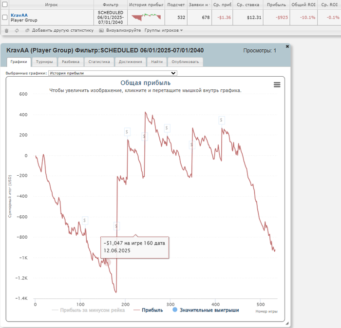
Task: Switch to the Турниры tab
Action: click(x=44, y=62)
